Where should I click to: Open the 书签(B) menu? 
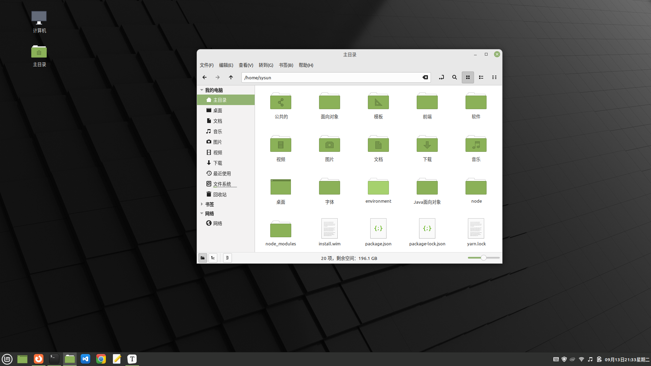tap(285, 65)
